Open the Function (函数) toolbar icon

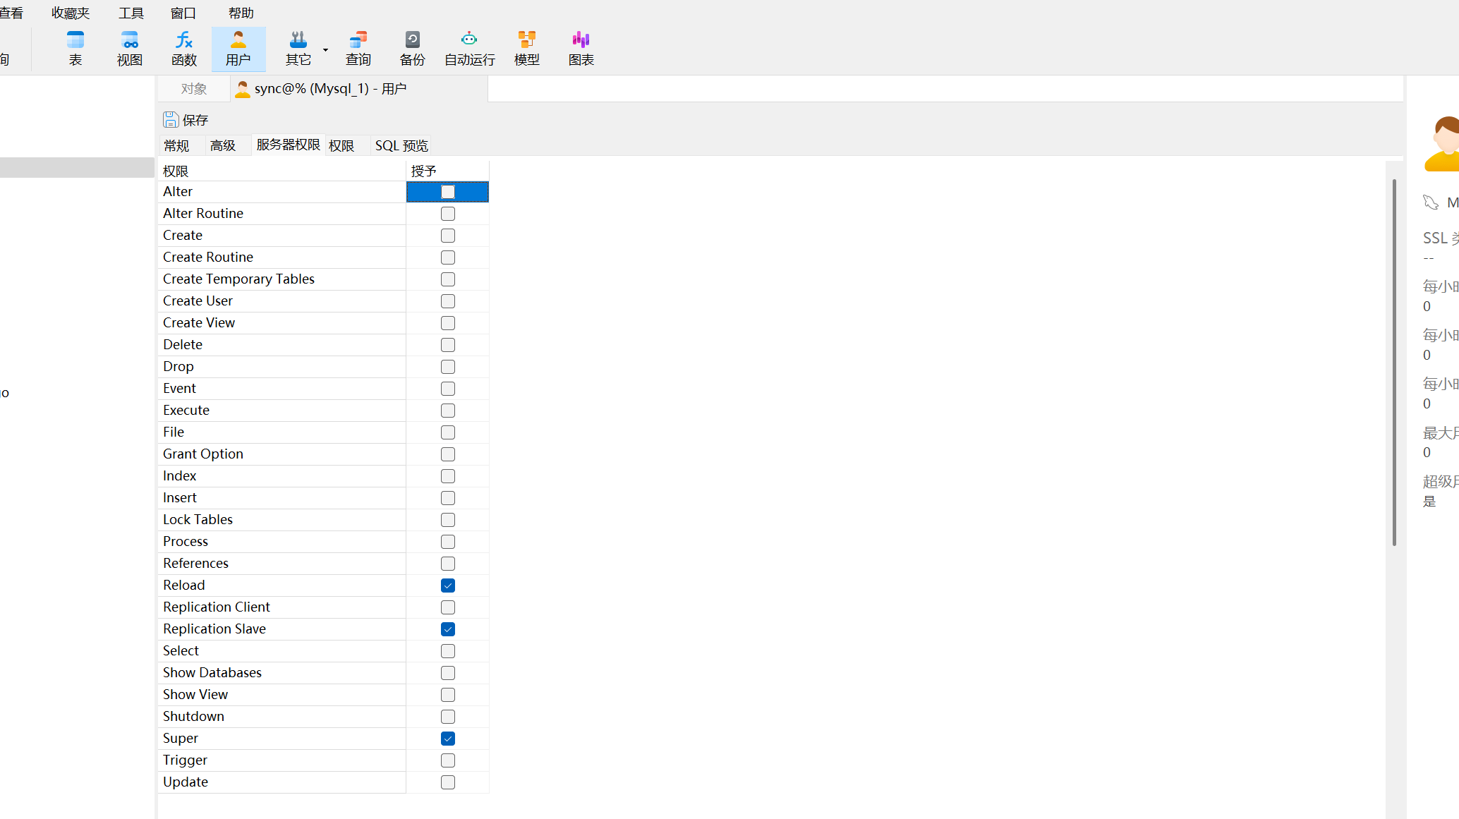tap(183, 48)
